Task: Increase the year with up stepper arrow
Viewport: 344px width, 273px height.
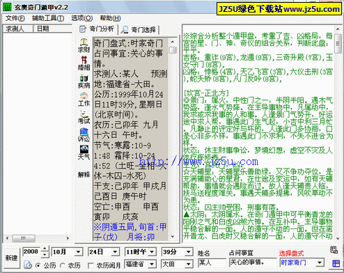Action: tap(45, 249)
